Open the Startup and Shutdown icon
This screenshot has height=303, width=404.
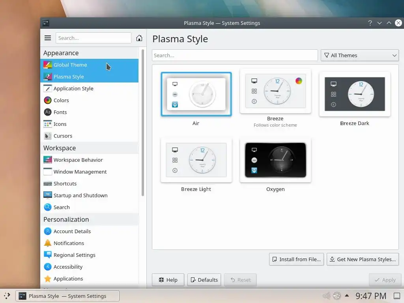pyautogui.click(x=48, y=195)
